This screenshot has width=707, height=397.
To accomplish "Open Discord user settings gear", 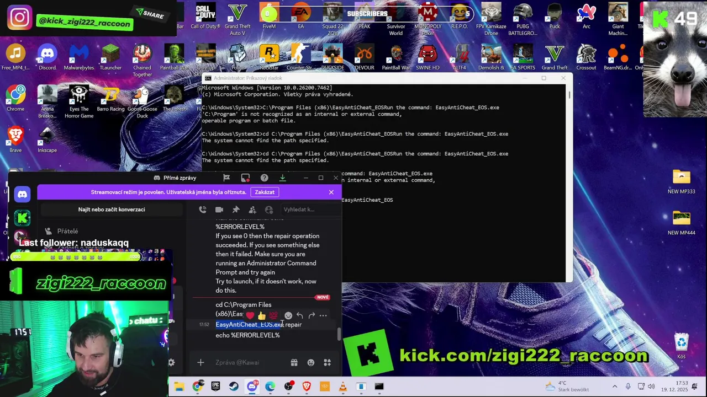I will [171, 362].
